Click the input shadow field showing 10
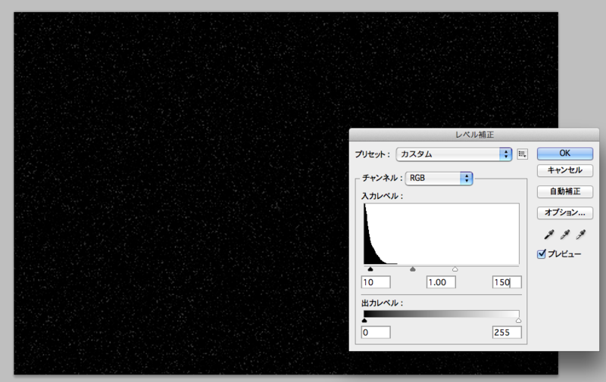The height and width of the screenshot is (382, 606). pyautogui.click(x=376, y=282)
